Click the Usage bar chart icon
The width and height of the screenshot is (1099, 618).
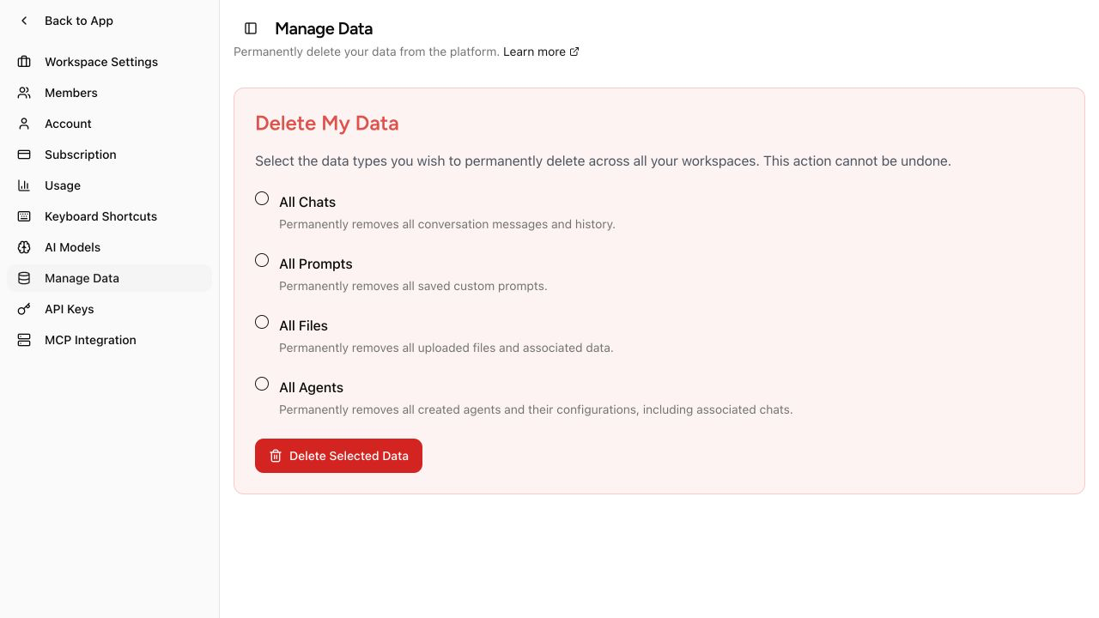[24, 185]
